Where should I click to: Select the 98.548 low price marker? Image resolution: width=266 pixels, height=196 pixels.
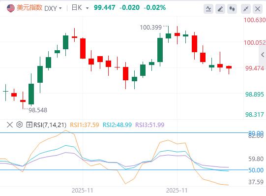[x=38, y=110]
